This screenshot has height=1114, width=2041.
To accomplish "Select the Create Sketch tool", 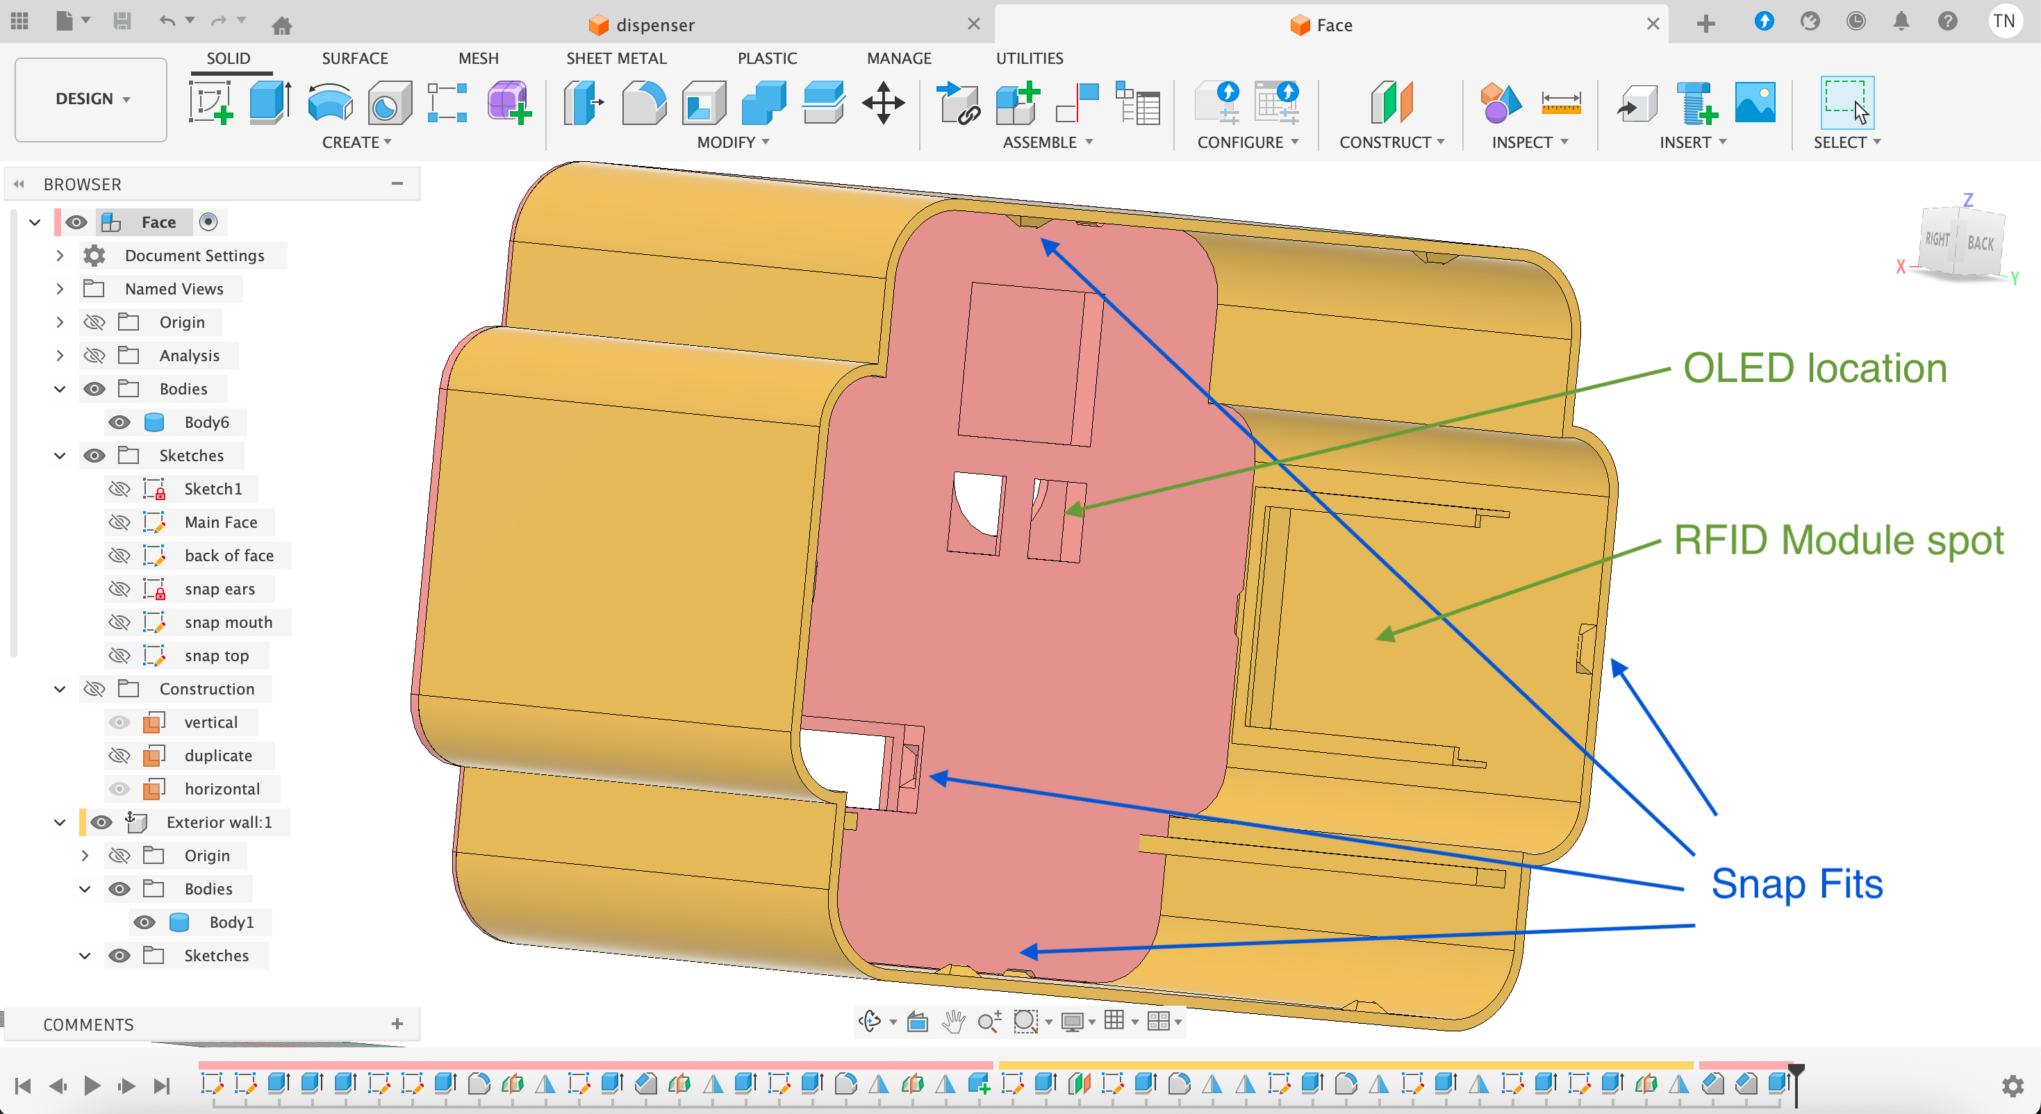I will point(210,103).
